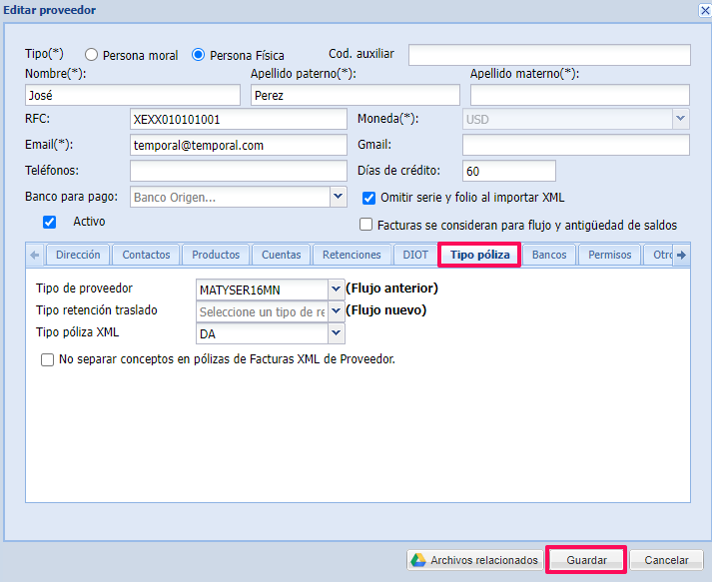Click the Google Drive icon on Archivos relacionados

click(419, 560)
